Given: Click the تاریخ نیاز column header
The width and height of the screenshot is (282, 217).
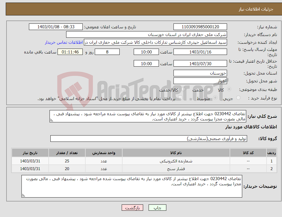Looking at the screenshot, I should (30, 153).
